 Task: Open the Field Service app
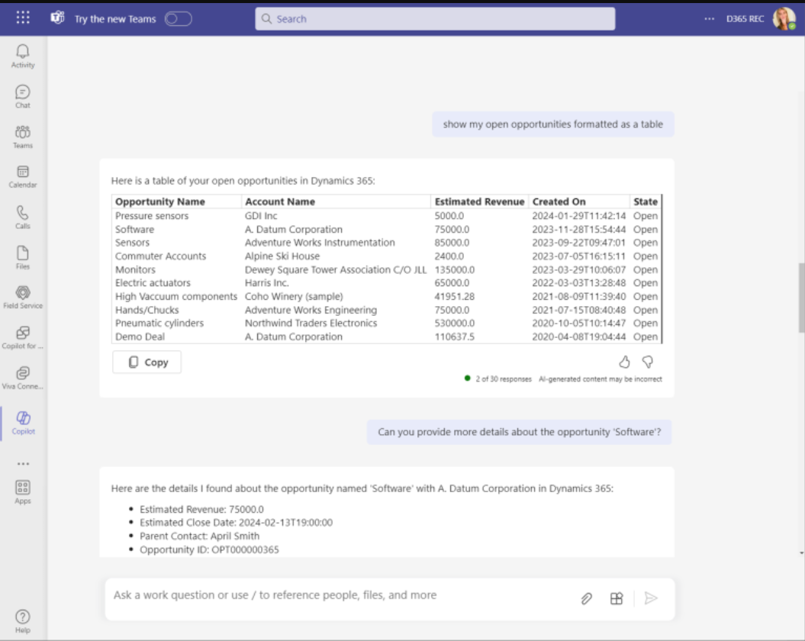pyautogui.click(x=23, y=298)
